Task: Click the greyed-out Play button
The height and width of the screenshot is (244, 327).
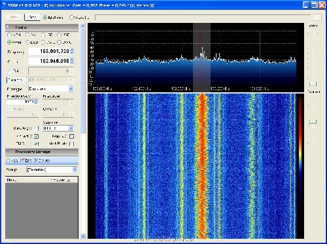Action: point(14,17)
